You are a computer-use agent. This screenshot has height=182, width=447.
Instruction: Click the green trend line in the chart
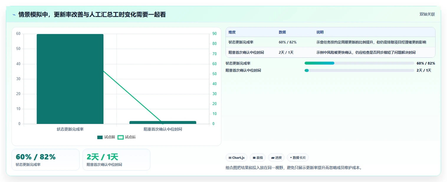coord(133,96)
